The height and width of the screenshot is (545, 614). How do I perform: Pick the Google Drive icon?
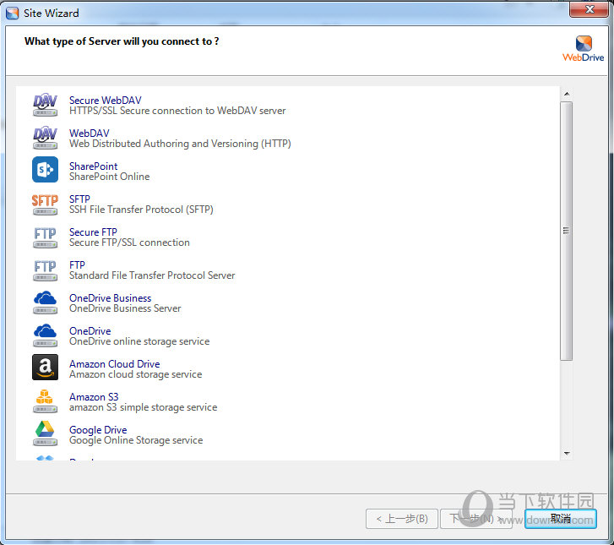pyautogui.click(x=45, y=434)
